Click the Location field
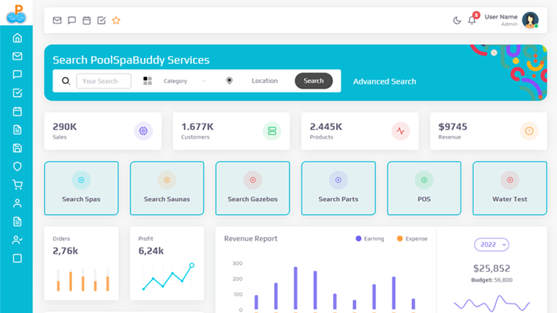The height and width of the screenshot is (313, 557). [265, 81]
